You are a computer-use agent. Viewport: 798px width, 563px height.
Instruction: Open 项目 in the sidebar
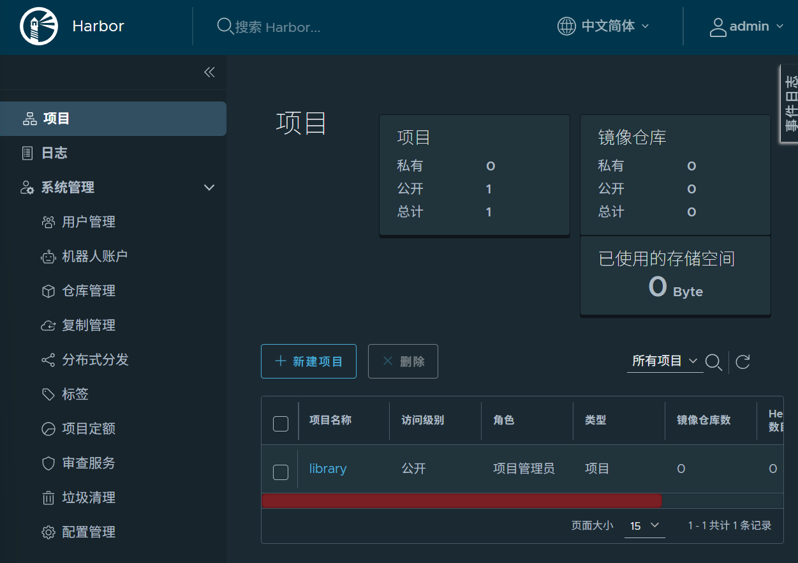point(113,119)
